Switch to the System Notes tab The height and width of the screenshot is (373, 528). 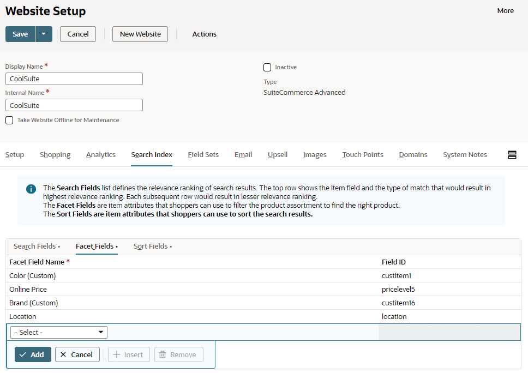[465, 154]
